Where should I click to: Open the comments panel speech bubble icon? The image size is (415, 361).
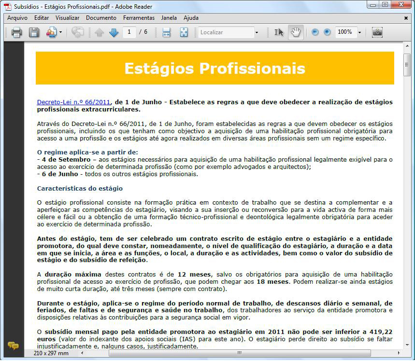pos(13,346)
